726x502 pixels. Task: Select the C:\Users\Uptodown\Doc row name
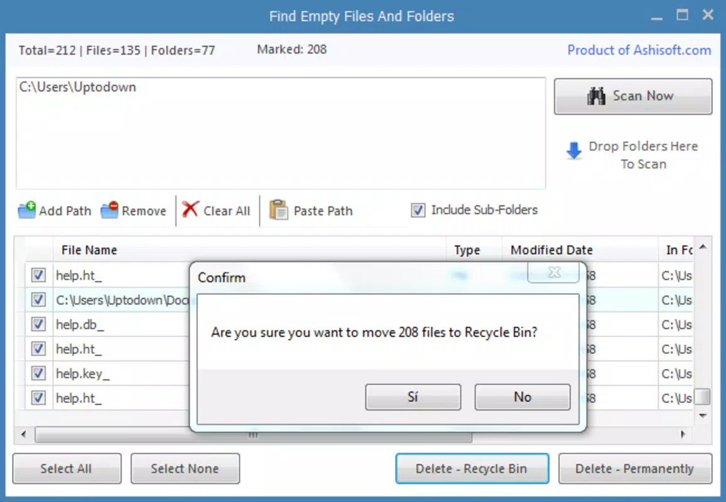coord(122,301)
